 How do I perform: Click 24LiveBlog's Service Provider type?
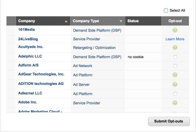(87, 39)
